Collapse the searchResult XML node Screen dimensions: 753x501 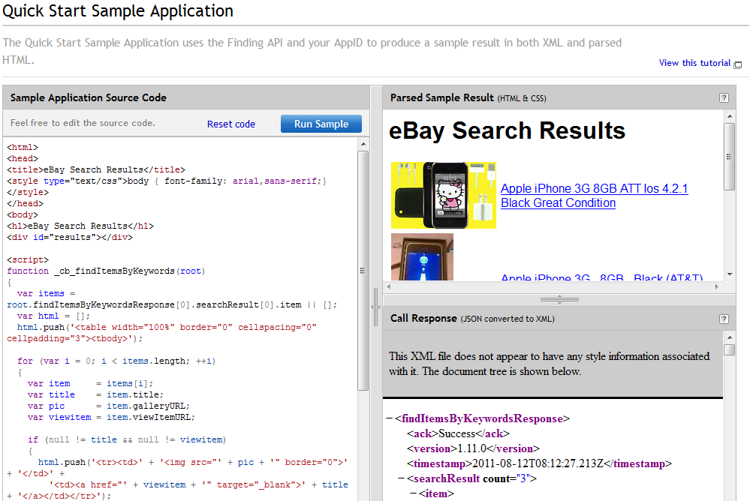click(x=401, y=478)
